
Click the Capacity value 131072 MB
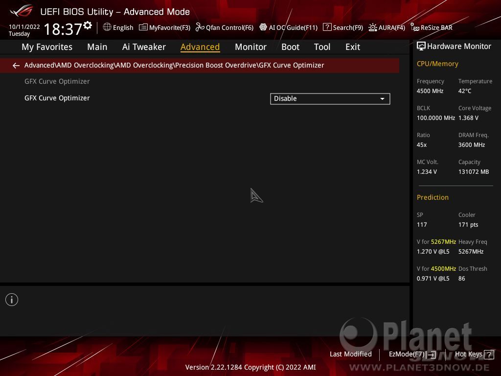[474, 172]
